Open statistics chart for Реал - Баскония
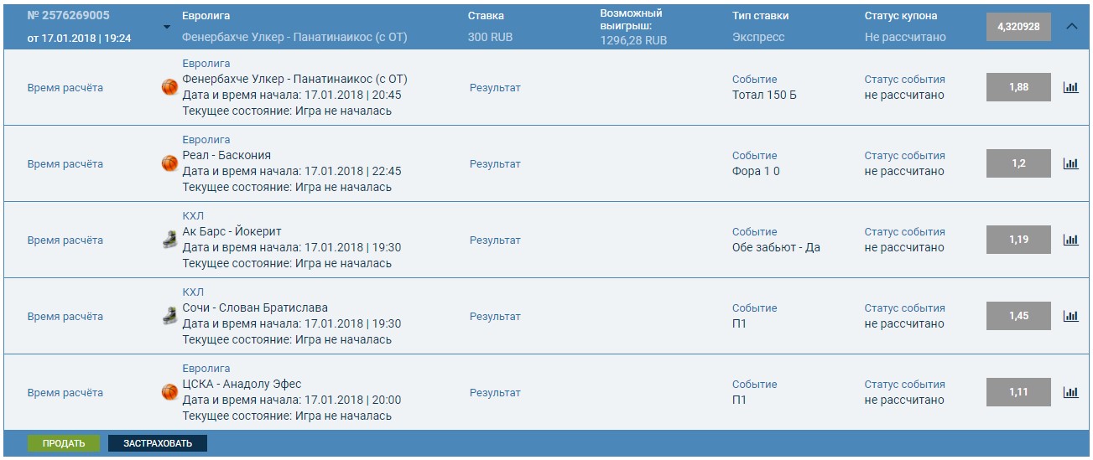1093x460 pixels. pos(1070,163)
